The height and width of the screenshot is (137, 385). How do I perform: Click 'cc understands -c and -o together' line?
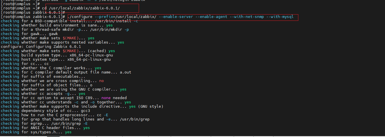click(x=66, y=102)
